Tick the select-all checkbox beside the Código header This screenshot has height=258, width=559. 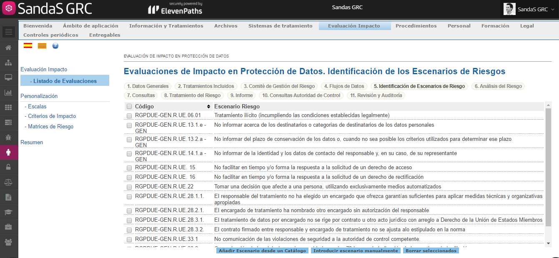(129, 106)
